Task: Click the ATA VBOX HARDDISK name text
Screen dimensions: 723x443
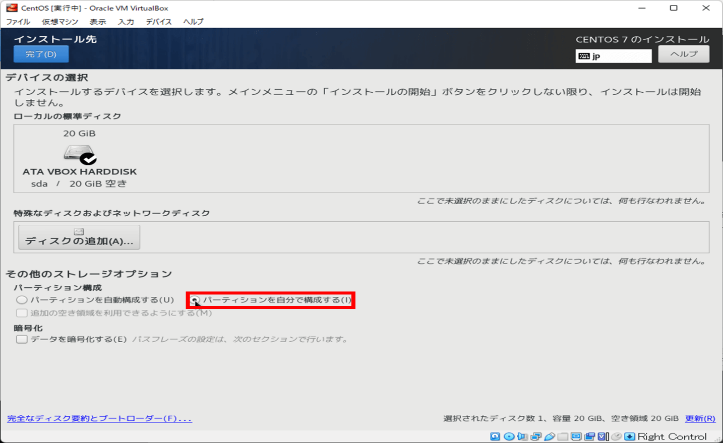Action: pos(80,171)
